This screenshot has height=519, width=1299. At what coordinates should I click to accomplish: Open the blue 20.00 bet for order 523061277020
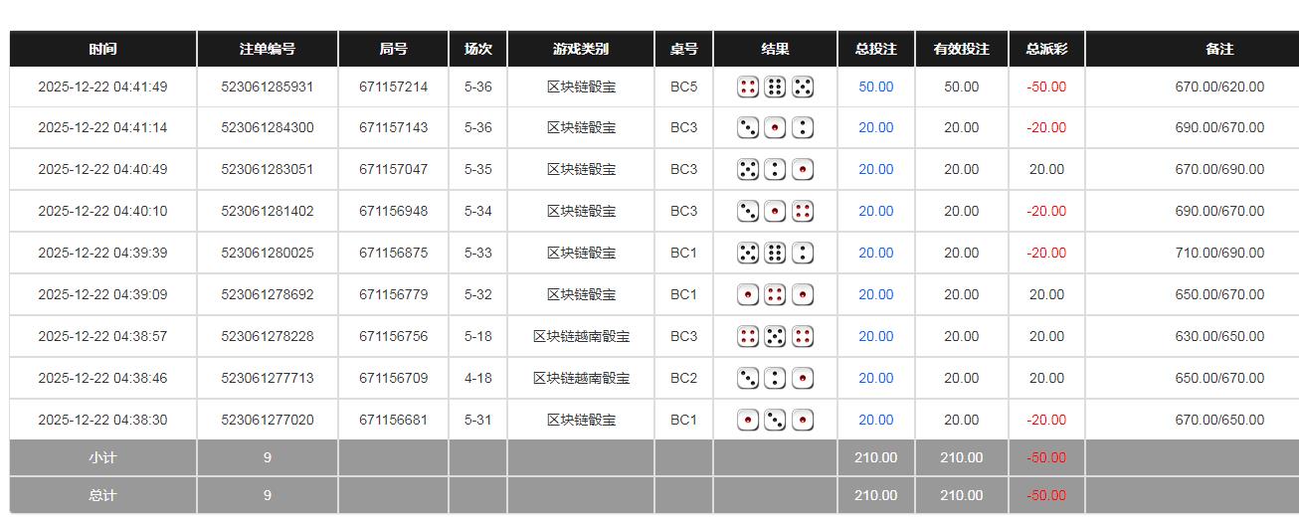click(x=875, y=421)
